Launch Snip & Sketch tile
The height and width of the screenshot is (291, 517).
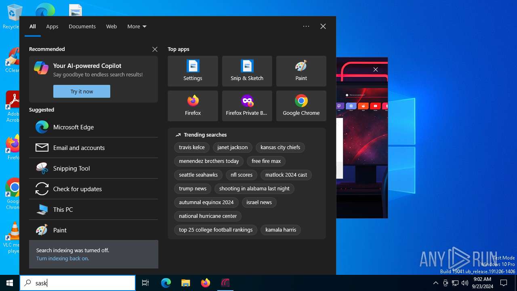tap(247, 71)
